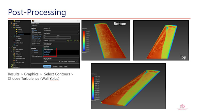Click the XY Plot icon
Viewport: 198px width, 112px height.
[14, 52]
